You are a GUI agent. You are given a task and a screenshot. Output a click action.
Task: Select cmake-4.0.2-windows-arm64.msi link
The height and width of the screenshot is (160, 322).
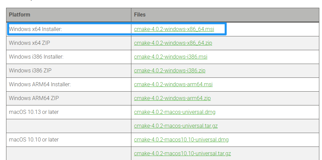[x=173, y=85]
